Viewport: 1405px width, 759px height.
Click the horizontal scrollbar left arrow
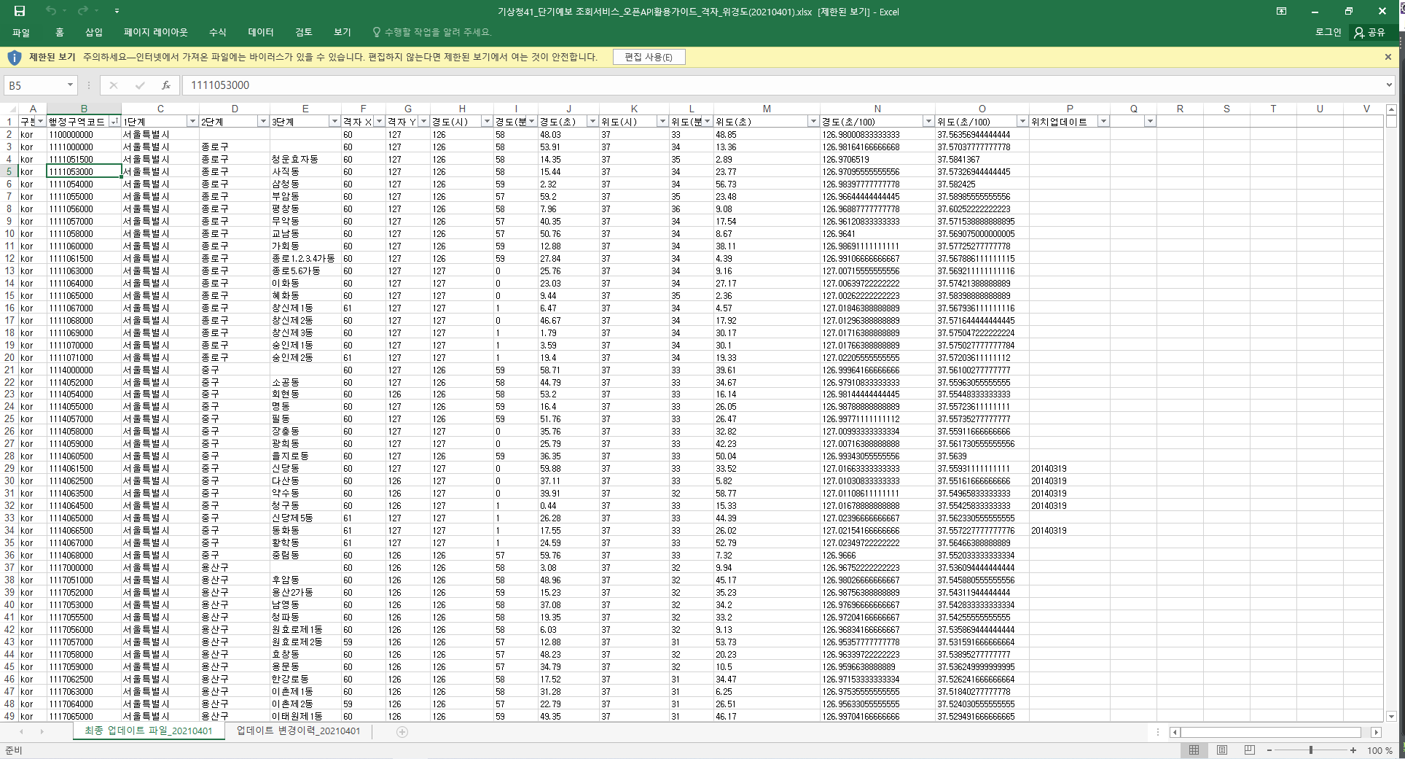pyautogui.click(x=1175, y=732)
